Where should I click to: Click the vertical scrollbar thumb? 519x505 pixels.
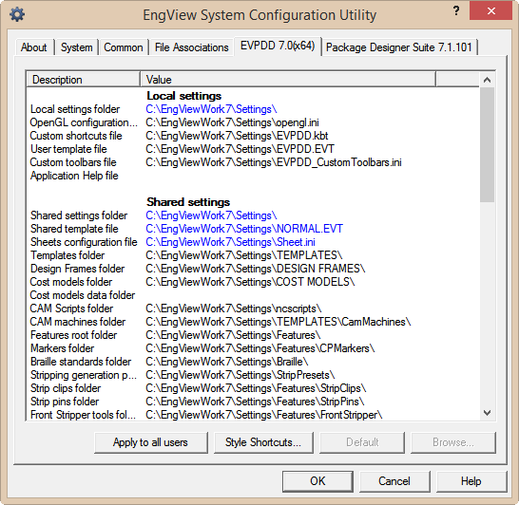click(x=487, y=144)
